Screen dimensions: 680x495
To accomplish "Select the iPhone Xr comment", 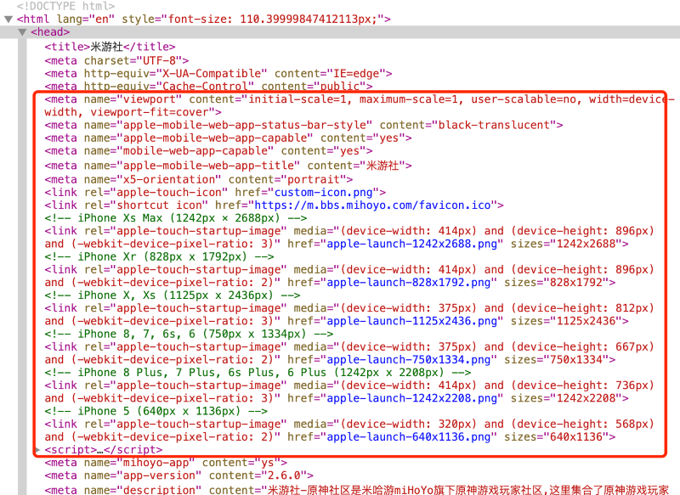I will coord(159,256).
